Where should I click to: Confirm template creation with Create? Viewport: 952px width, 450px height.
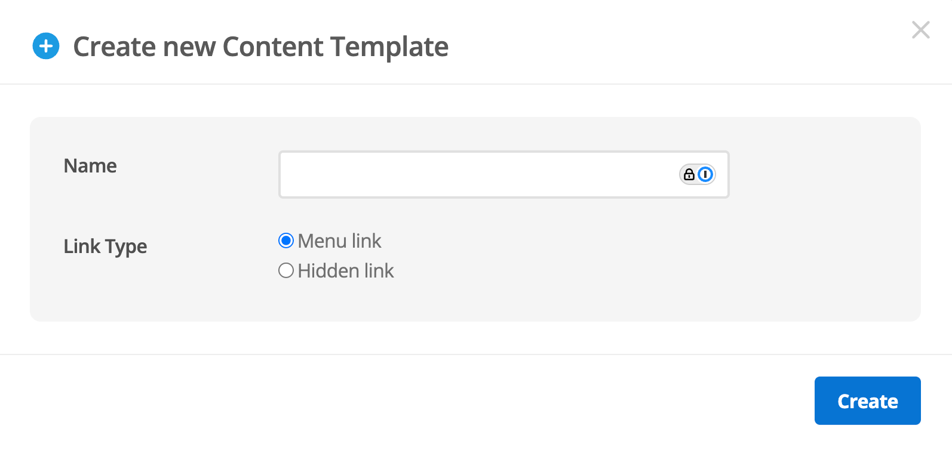coord(867,400)
